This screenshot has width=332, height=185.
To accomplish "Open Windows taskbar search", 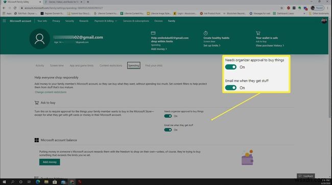I will [12, 182].
